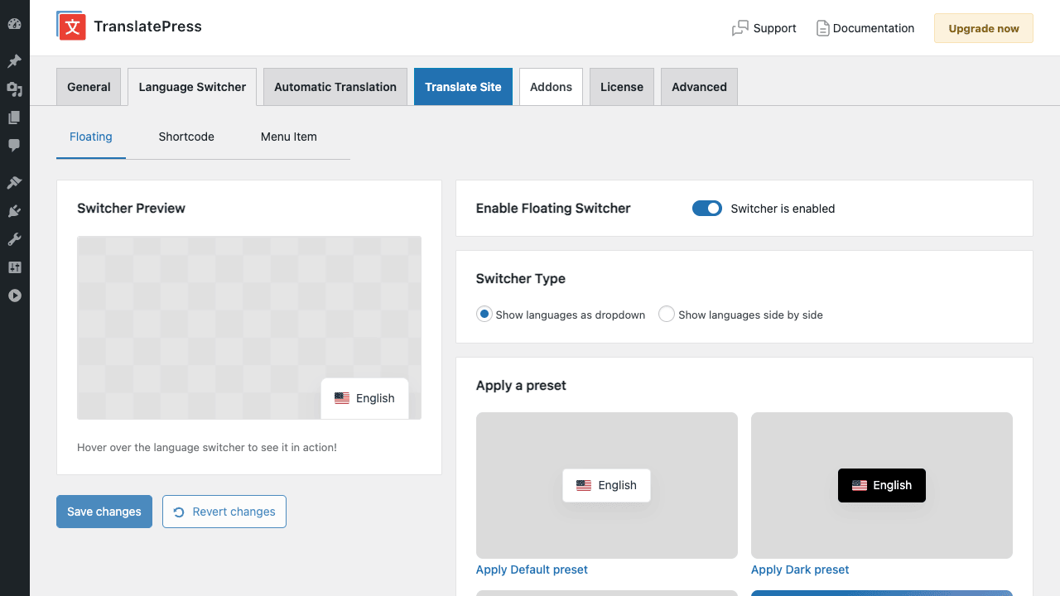Click the Save changes button
Viewport: 1060px width, 596px height.
(104, 512)
